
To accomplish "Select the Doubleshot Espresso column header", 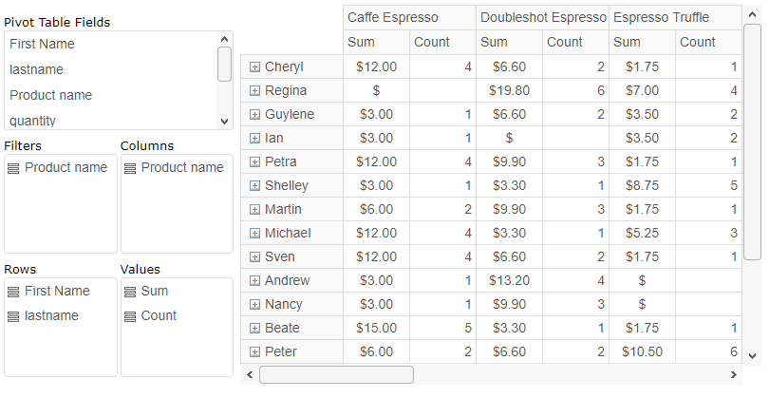I will click(542, 17).
